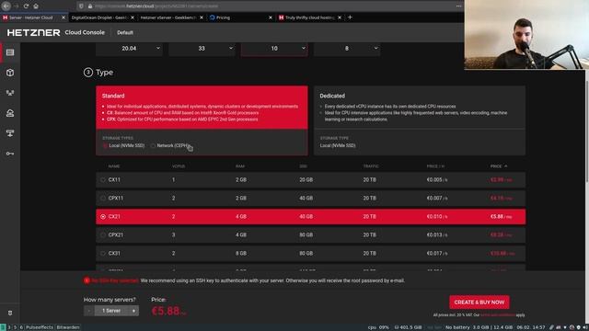Viewport: 589px width, 331px height.
Task: Open the Servers icon in sidebar
Action: 10,52
